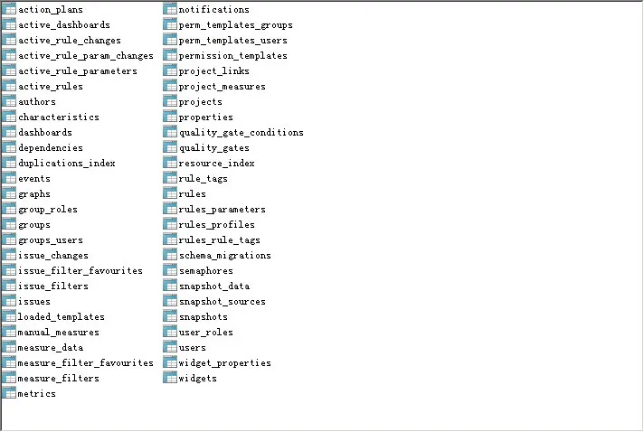Click the schema_migrations table name
Image resolution: width=644 pixels, height=432 pixels.
coord(225,256)
